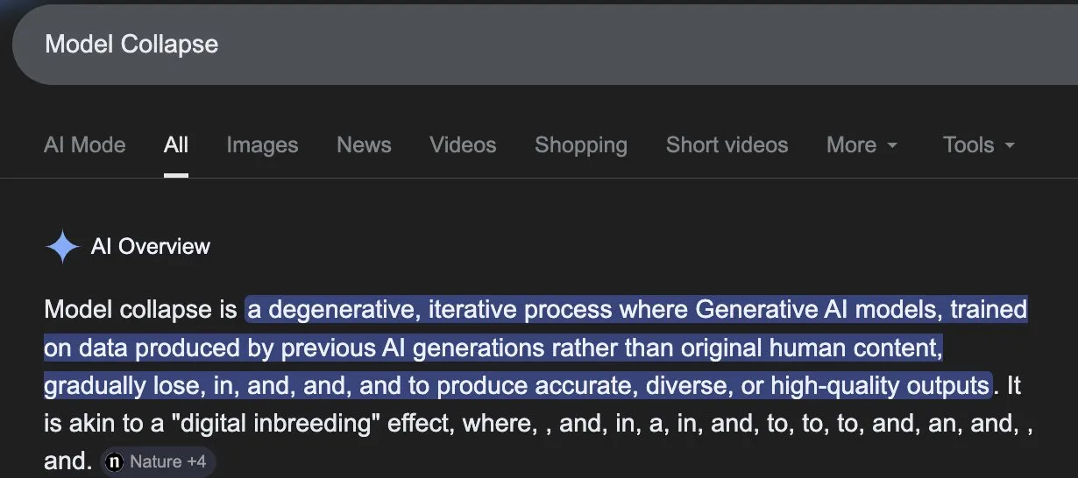Go to the News tab
The height and width of the screenshot is (478, 1078).
(x=364, y=145)
